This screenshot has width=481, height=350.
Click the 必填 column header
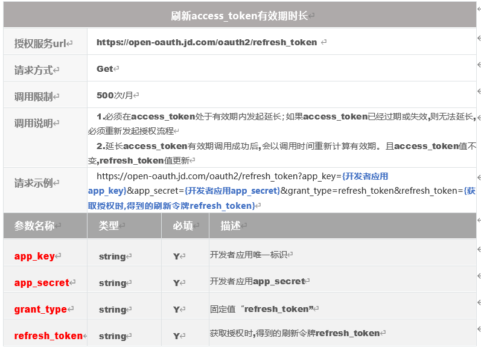pyautogui.click(x=185, y=226)
